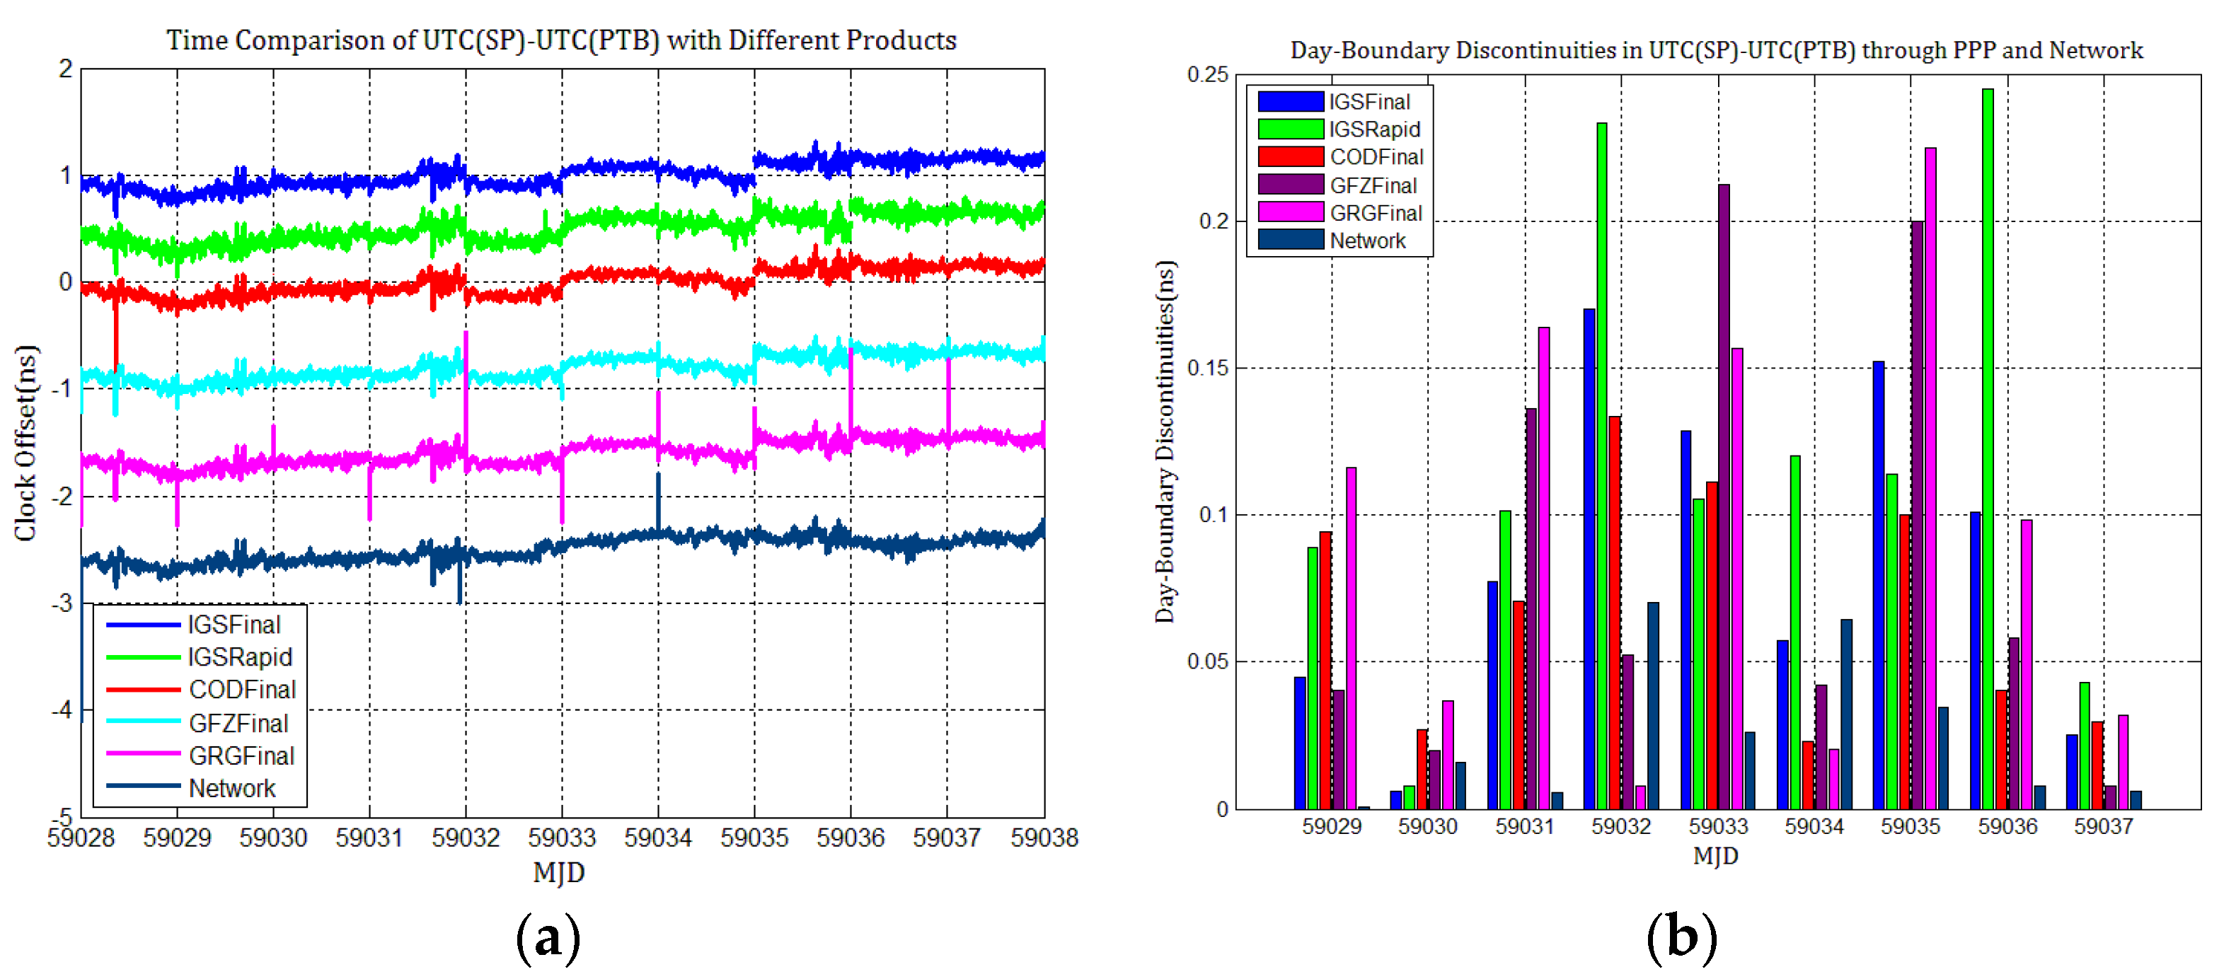Click the tallest green IGSRapid bar at 59036
This screenshot has width=2224, height=979.
[x=1988, y=449]
